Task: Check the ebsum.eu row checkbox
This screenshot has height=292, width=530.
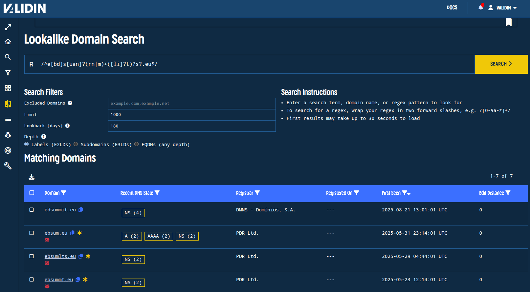Action: (x=32, y=233)
